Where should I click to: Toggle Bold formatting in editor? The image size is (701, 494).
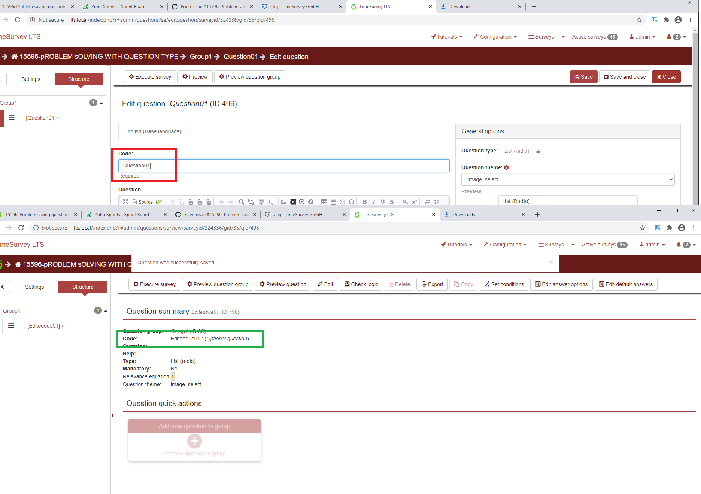(365, 202)
